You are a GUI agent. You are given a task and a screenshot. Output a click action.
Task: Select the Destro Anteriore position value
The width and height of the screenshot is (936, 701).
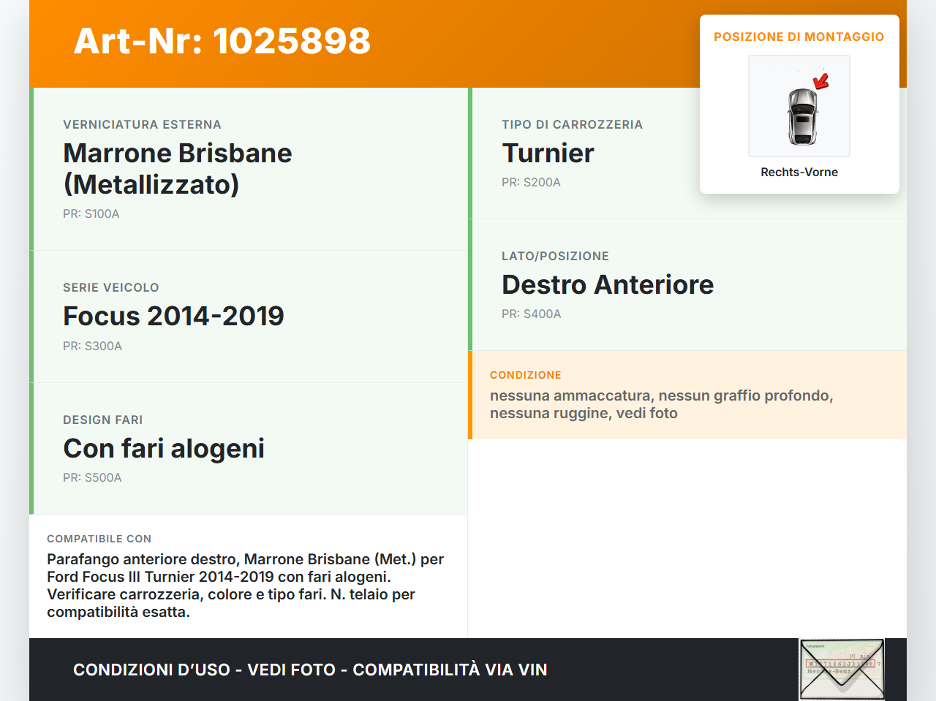click(x=608, y=284)
